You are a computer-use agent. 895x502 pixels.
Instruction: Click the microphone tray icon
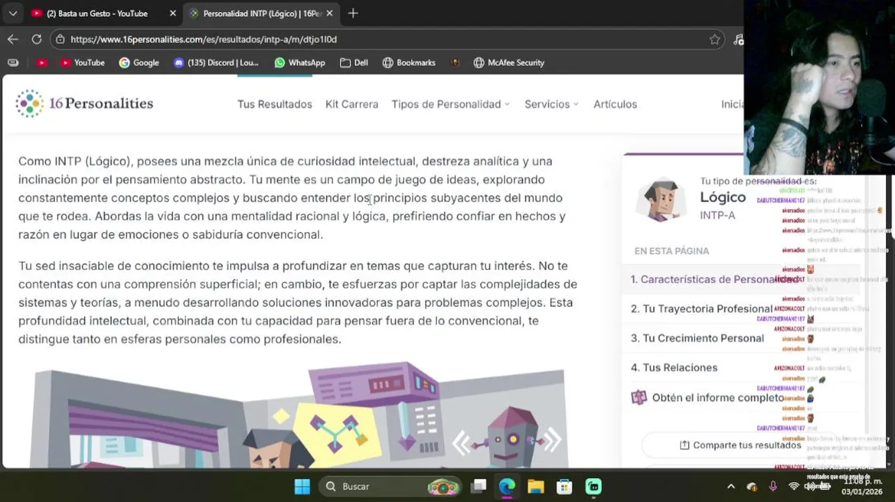click(x=773, y=486)
